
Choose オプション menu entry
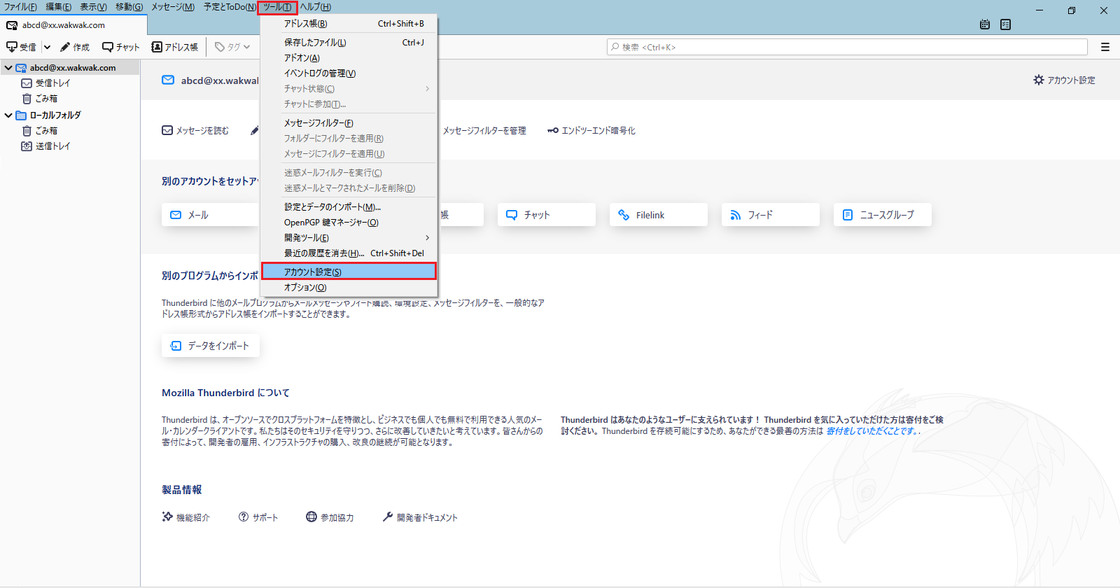349,288
